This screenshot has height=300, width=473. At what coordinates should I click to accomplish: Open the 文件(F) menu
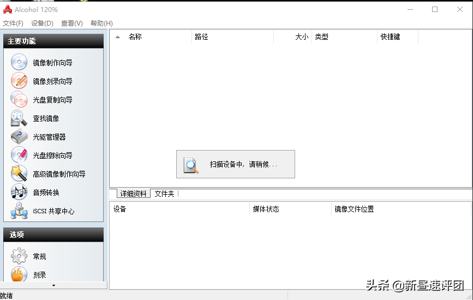(13, 23)
